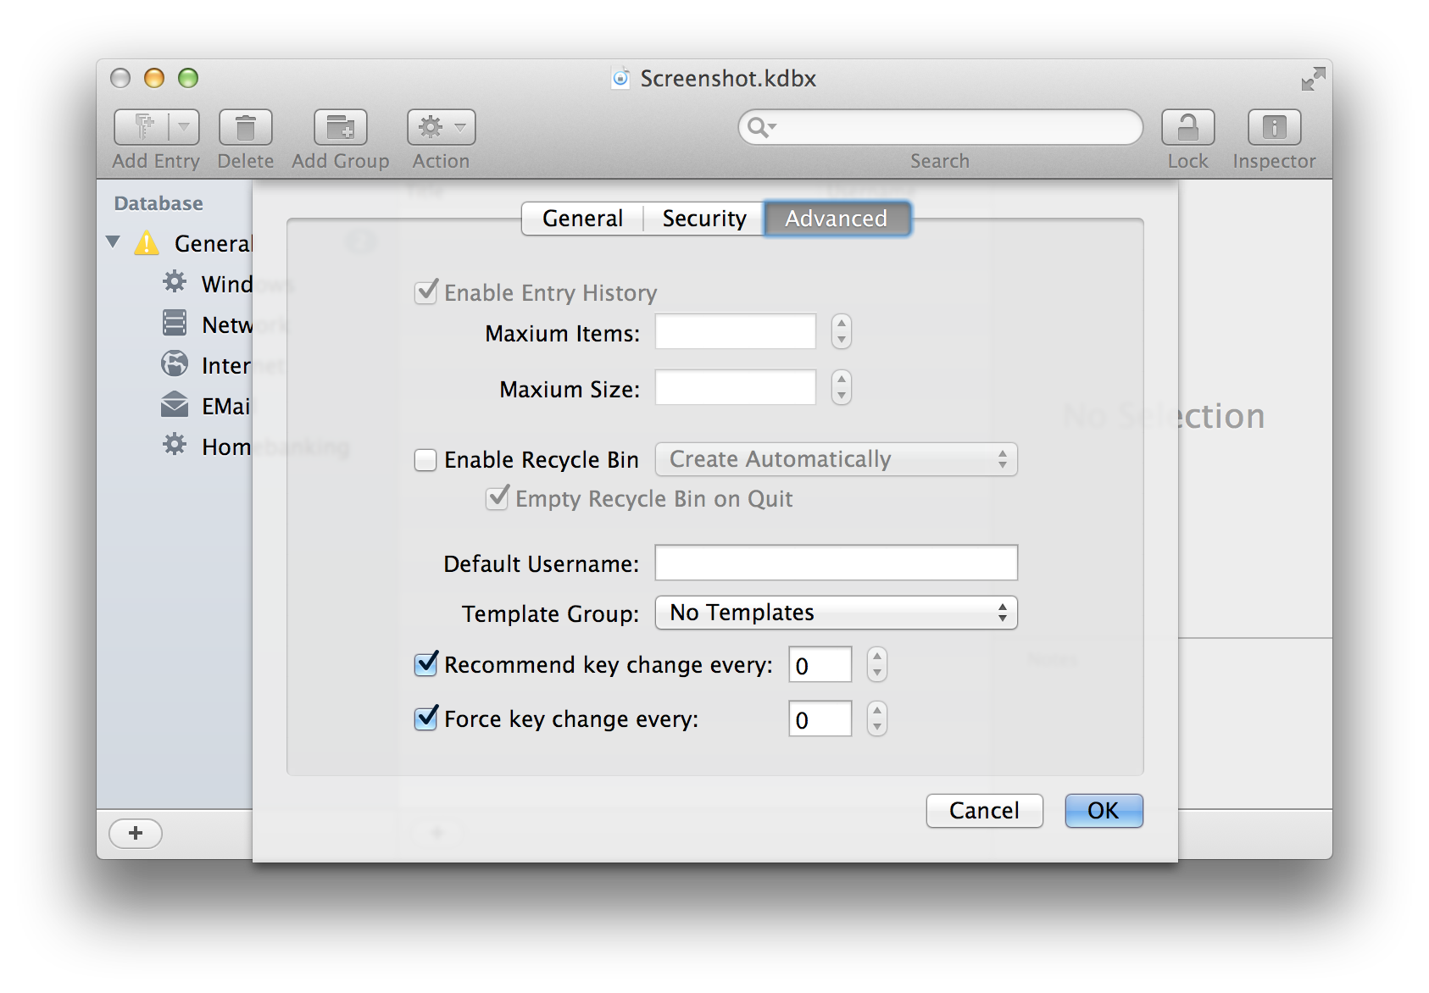The image size is (1429, 993).
Task: Uncheck Force key change every
Action: pyautogui.click(x=425, y=718)
